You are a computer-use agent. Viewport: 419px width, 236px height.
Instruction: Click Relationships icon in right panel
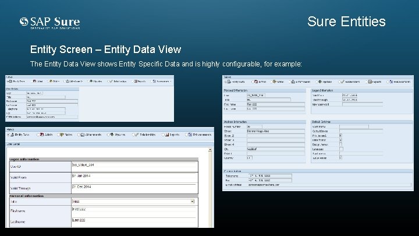pos(342,82)
